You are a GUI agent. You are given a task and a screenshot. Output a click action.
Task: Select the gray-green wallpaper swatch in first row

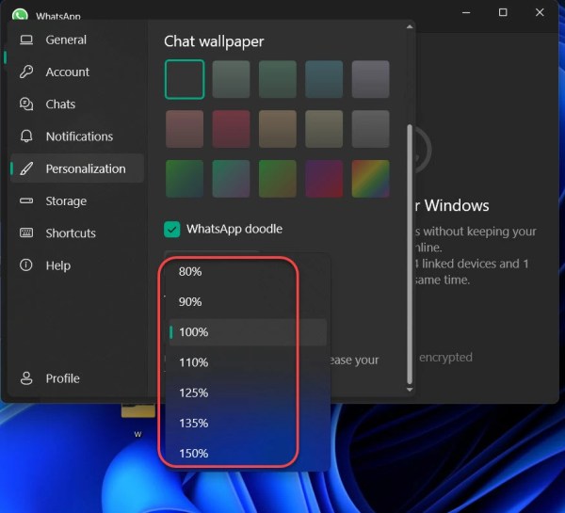click(231, 79)
